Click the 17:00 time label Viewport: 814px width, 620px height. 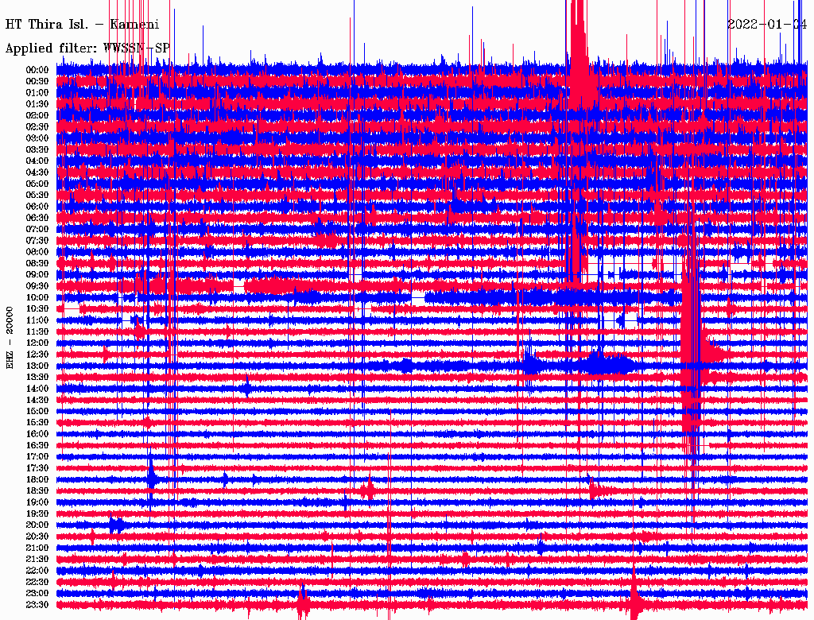pyautogui.click(x=37, y=457)
